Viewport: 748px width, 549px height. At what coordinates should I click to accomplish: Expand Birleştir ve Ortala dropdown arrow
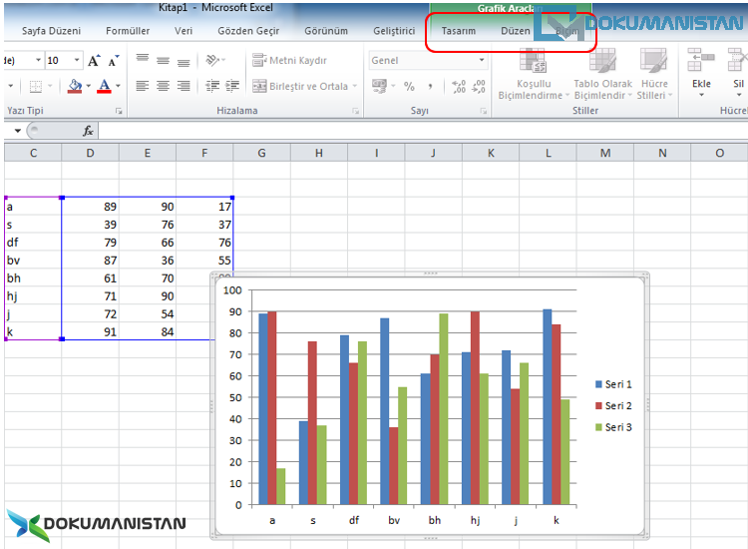pyautogui.click(x=354, y=86)
